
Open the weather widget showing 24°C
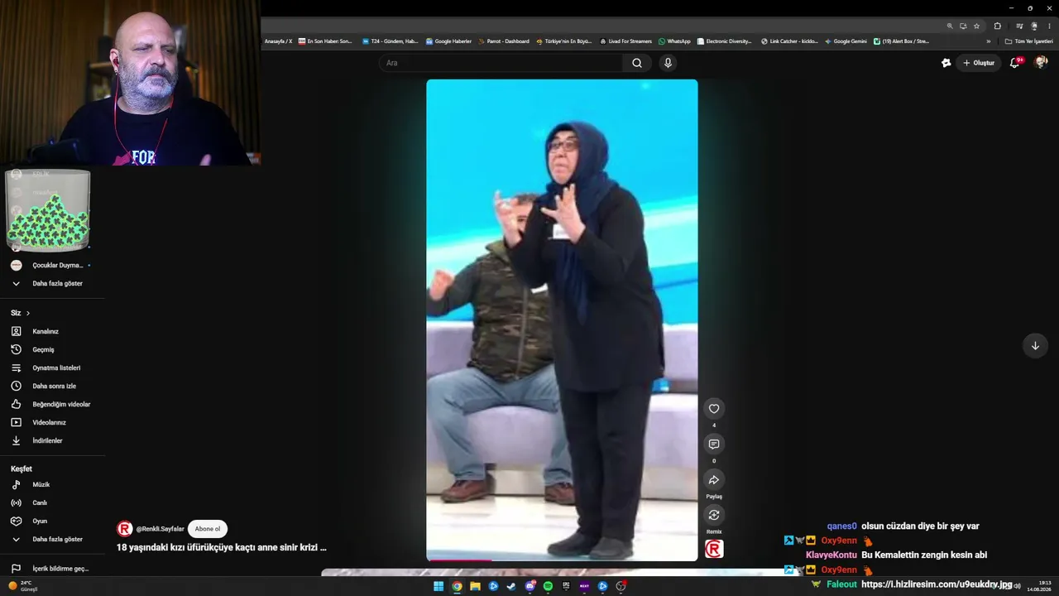click(x=23, y=586)
